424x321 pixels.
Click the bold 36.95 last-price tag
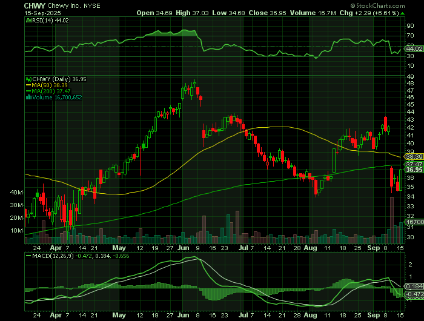click(x=414, y=170)
